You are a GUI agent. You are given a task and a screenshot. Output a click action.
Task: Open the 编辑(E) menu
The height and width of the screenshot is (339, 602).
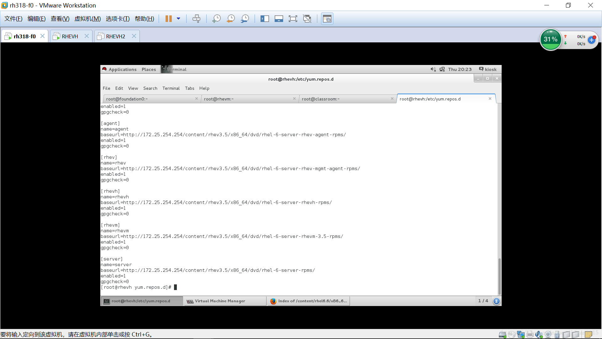37,19
